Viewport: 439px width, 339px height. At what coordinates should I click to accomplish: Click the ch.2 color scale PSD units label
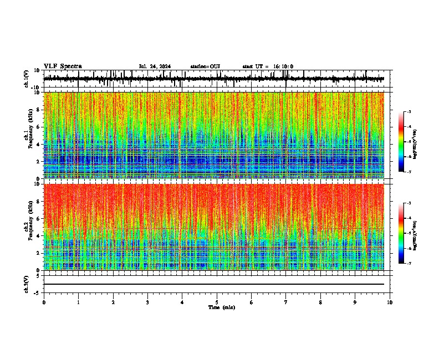tap(415, 236)
